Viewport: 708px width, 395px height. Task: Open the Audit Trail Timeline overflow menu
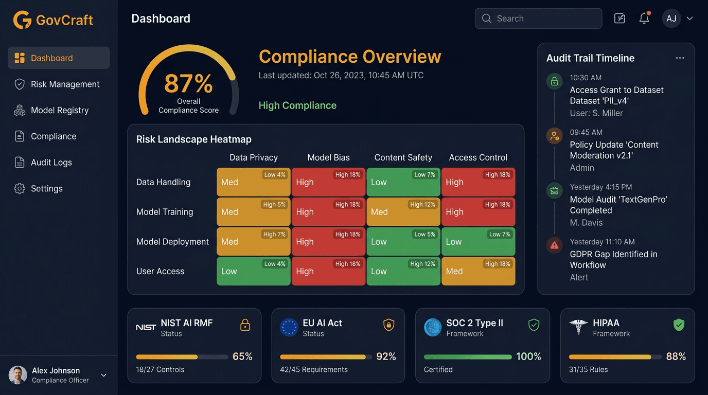coord(680,58)
